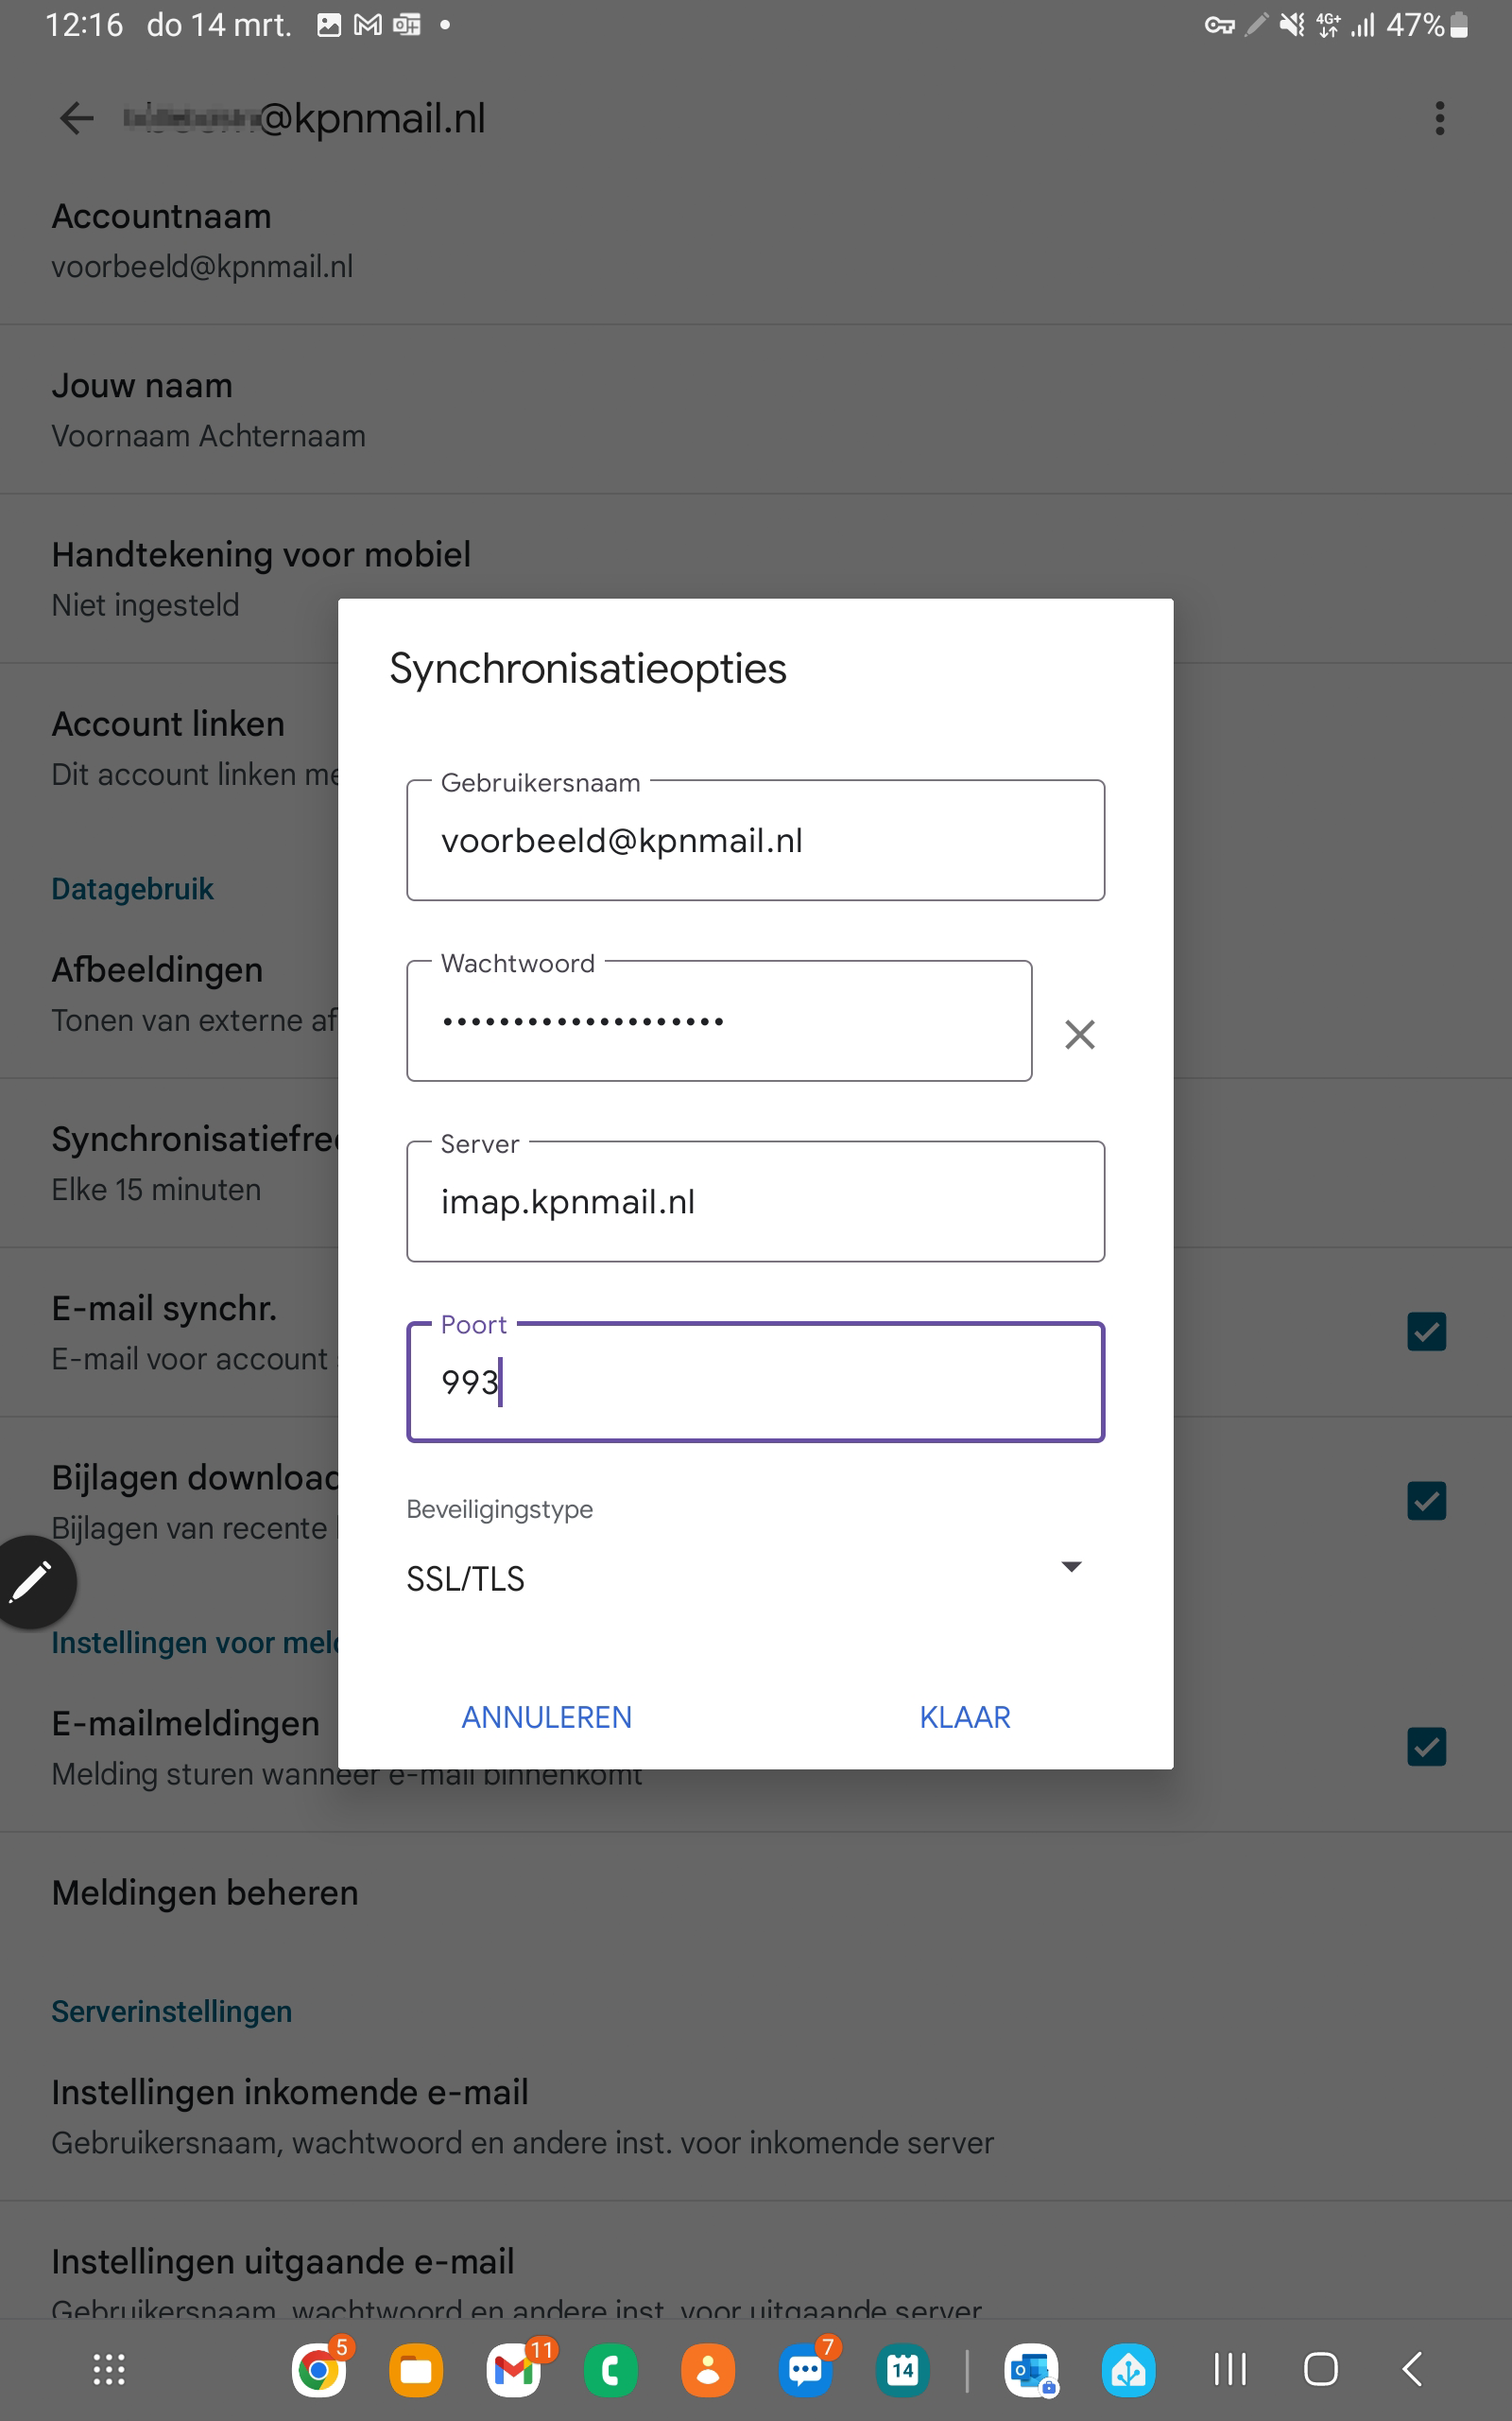
Task: Open Outlook from the taskbar
Action: pos(1030,2370)
